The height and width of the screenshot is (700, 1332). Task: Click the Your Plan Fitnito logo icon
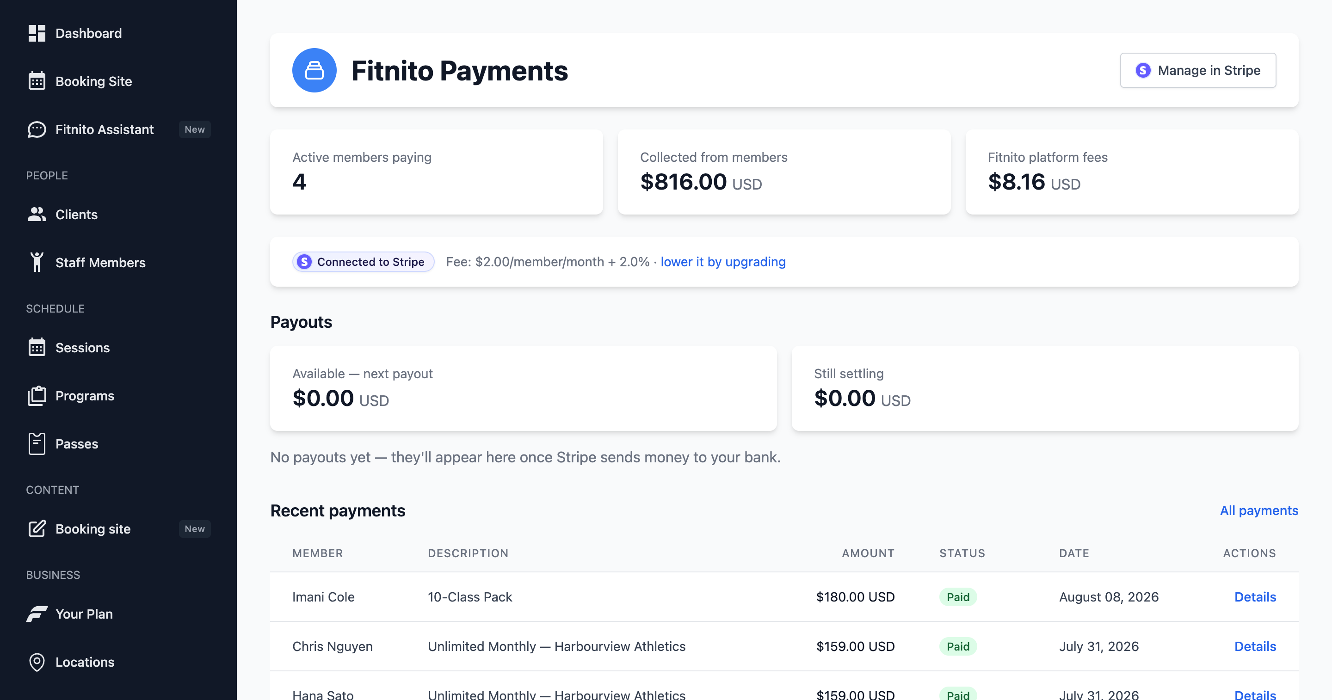(37, 614)
